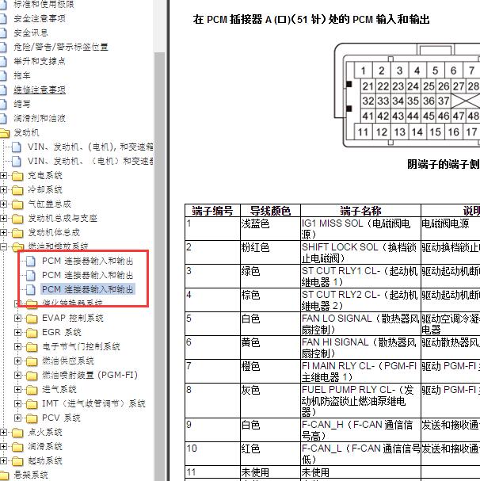Click the EVAP 控制系统 folder icon
480x481 pixels.
point(32,319)
